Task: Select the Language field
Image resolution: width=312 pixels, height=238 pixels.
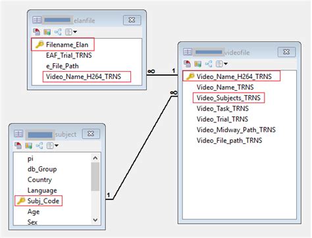Action: coord(42,191)
